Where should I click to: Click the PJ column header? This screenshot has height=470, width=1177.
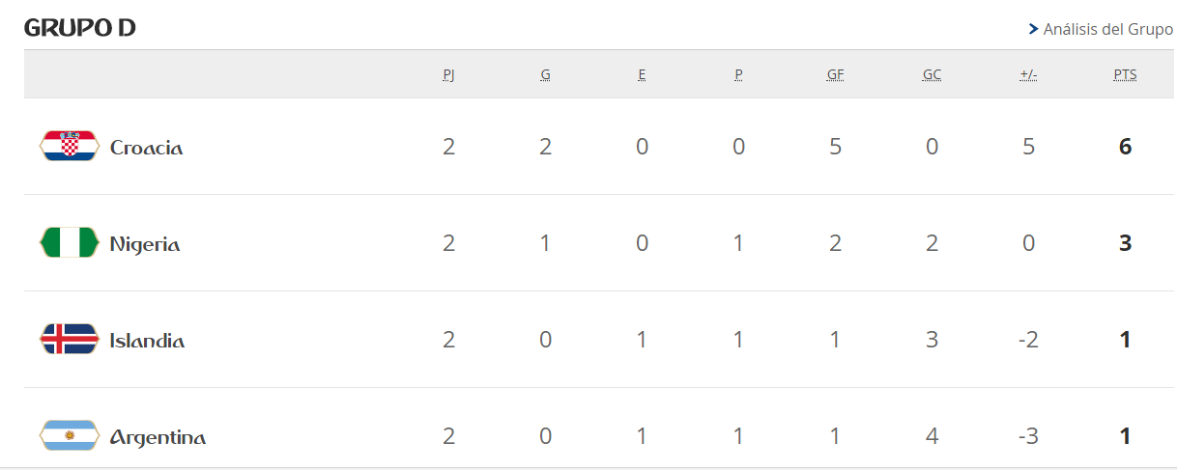coord(448,74)
